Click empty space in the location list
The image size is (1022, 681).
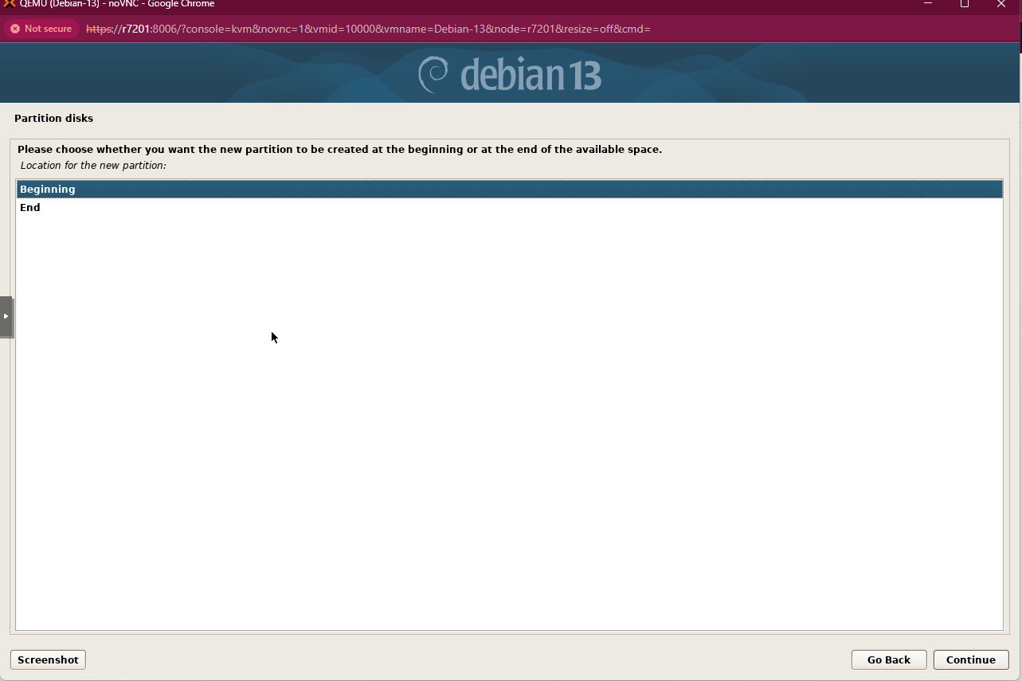tap(510, 414)
